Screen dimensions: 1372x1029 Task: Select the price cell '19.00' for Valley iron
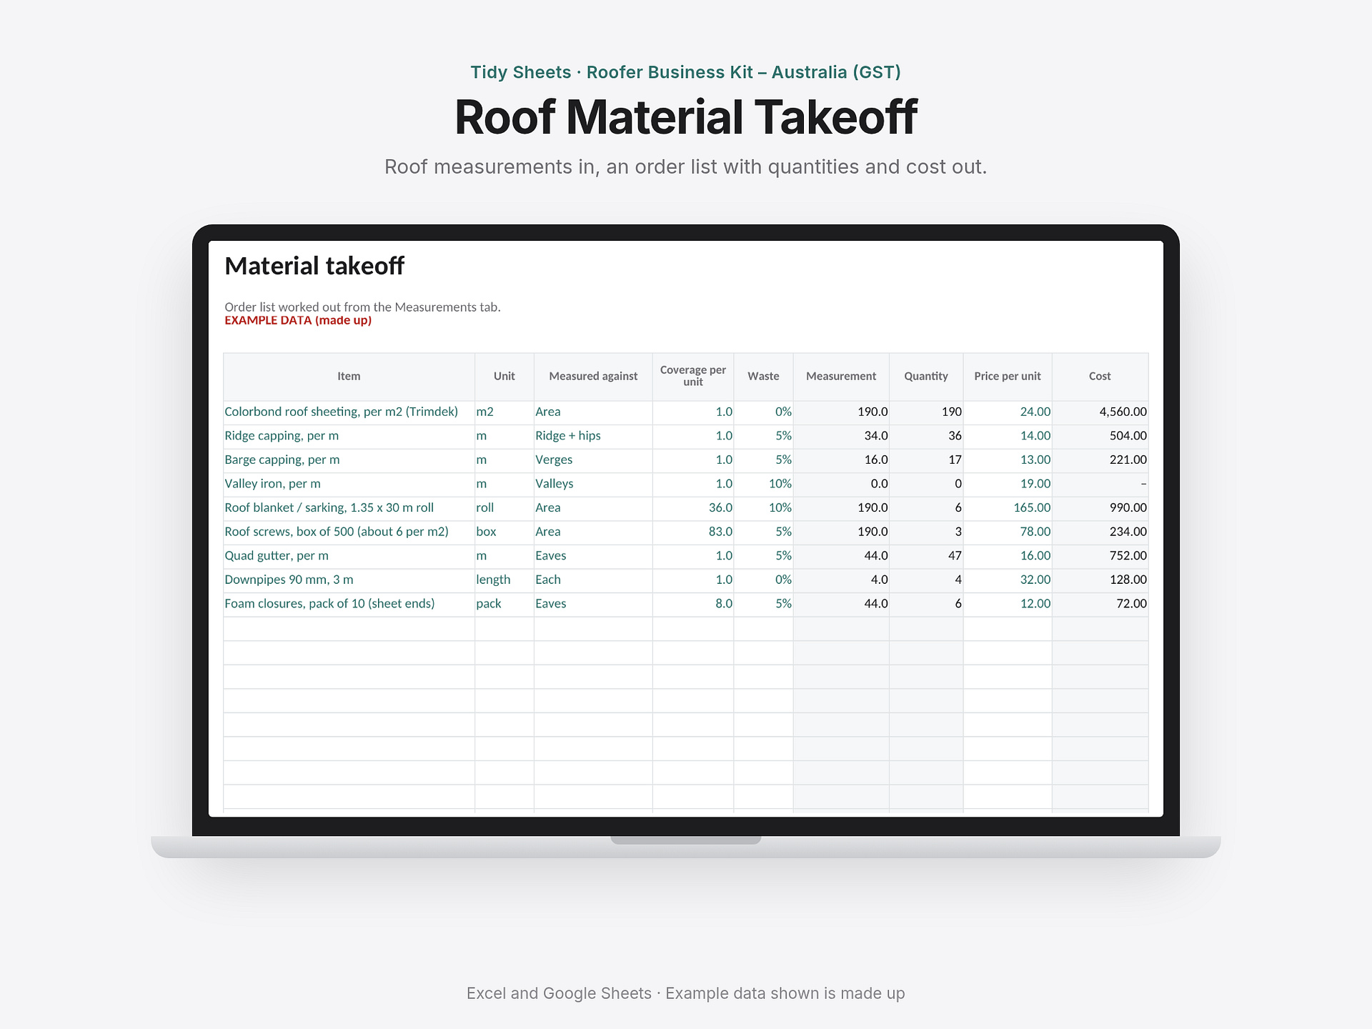tap(1008, 484)
